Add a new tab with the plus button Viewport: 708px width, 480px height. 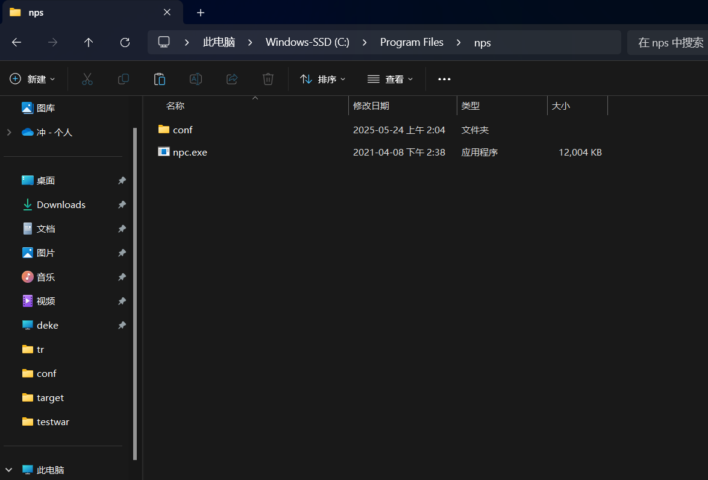pyautogui.click(x=201, y=13)
